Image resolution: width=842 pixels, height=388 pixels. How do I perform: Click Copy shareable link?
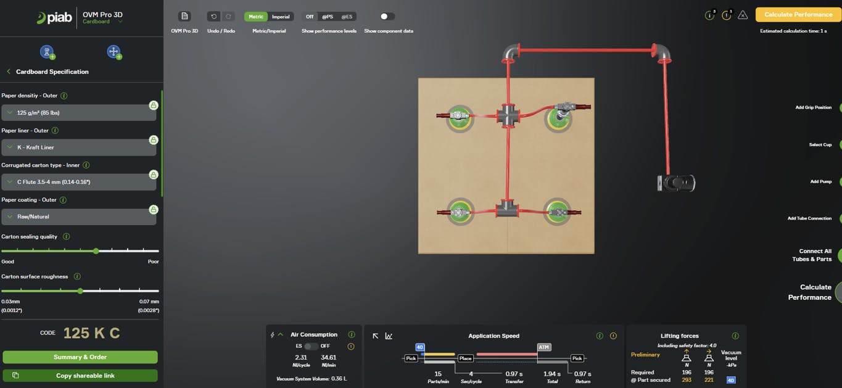80,375
